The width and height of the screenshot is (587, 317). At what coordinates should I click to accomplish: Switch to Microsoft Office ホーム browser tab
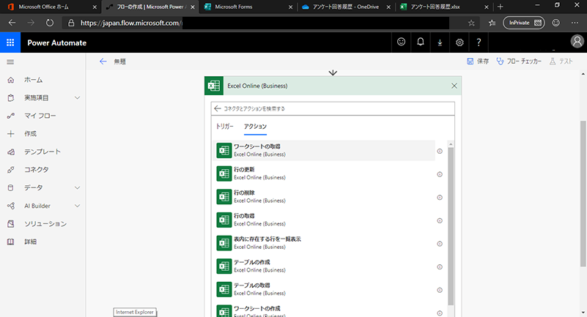(x=50, y=7)
